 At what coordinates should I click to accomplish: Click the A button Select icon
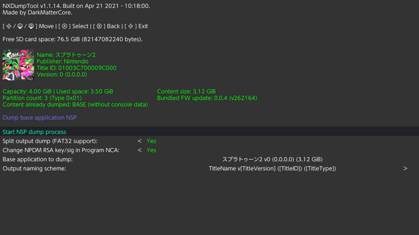click(64, 26)
